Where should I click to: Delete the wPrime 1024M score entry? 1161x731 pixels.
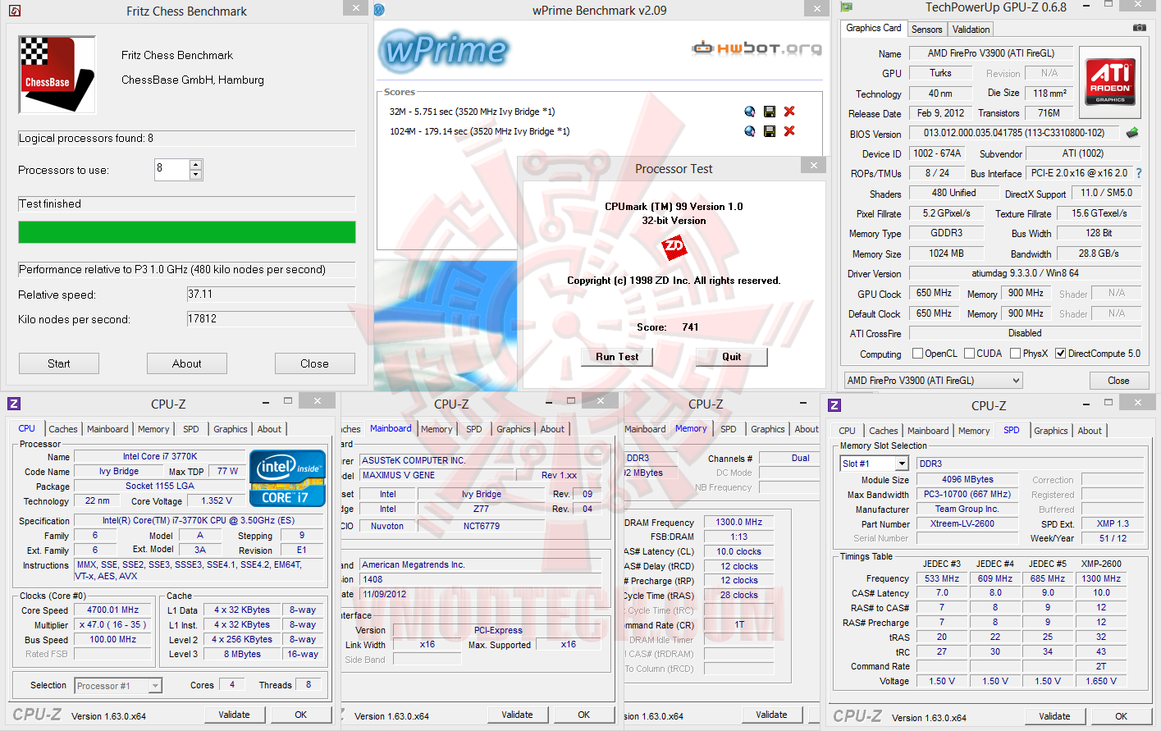pyautogui.click(x=789, y=131)
